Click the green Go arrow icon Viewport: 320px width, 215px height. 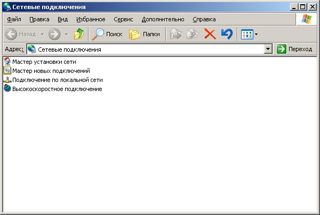[282, 49]
